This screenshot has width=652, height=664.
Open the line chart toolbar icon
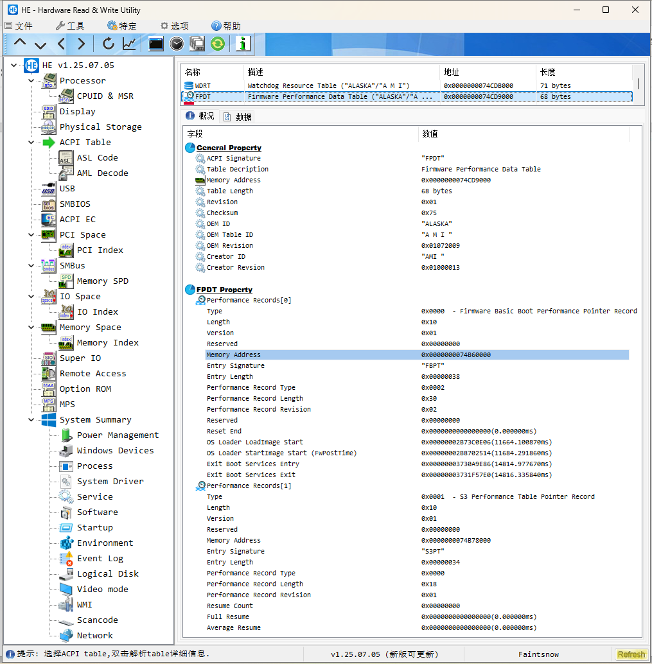click(x=129, y=44)
